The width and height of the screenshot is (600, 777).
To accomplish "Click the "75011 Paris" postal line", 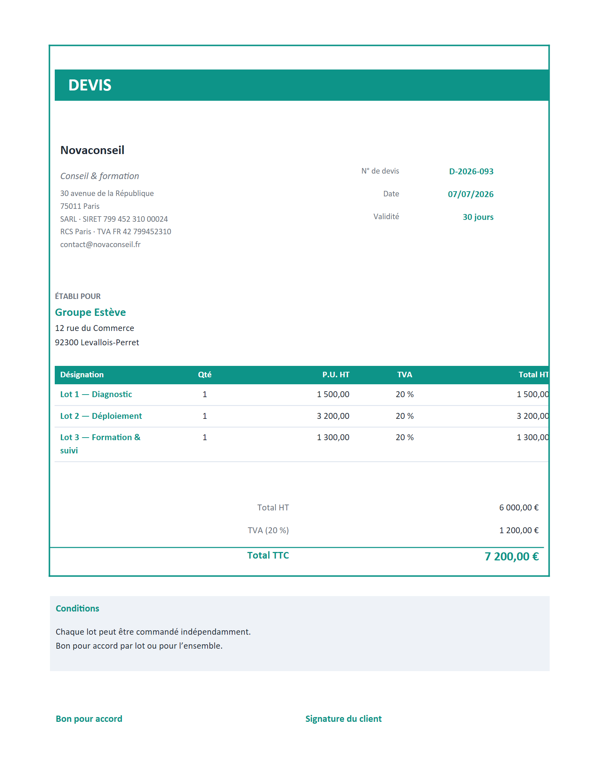I will coord(80,206).
